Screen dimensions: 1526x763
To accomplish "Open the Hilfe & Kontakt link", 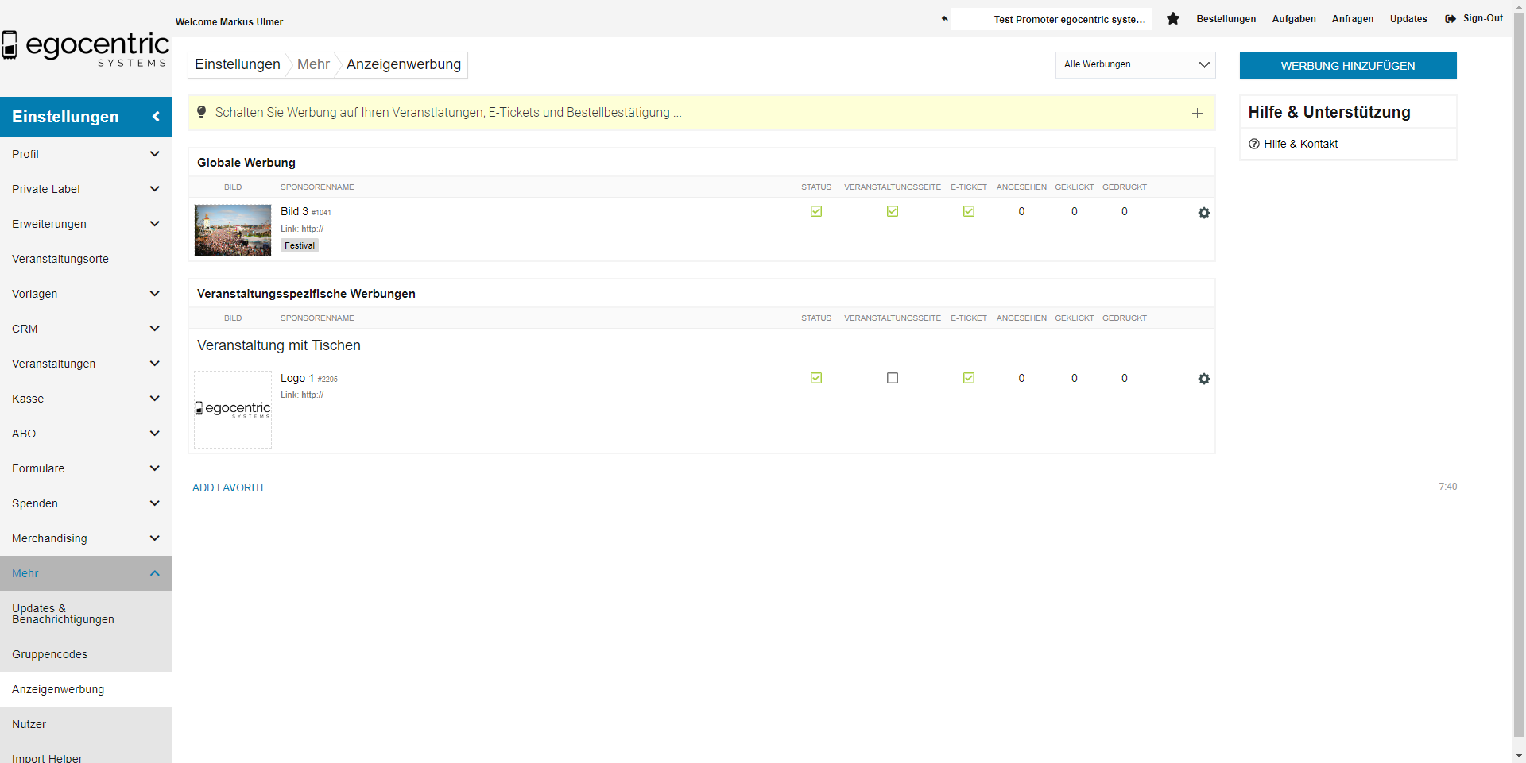I will point(1300,144).
